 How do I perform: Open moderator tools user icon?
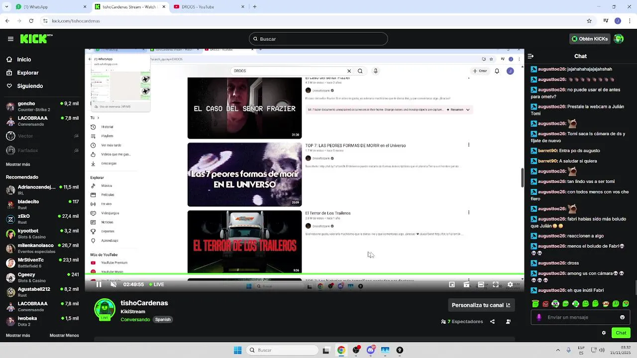pos(508,322)
